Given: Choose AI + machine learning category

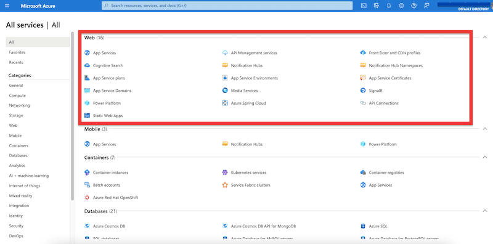Looking at the screenshot, I should click(x=29, y=176).
